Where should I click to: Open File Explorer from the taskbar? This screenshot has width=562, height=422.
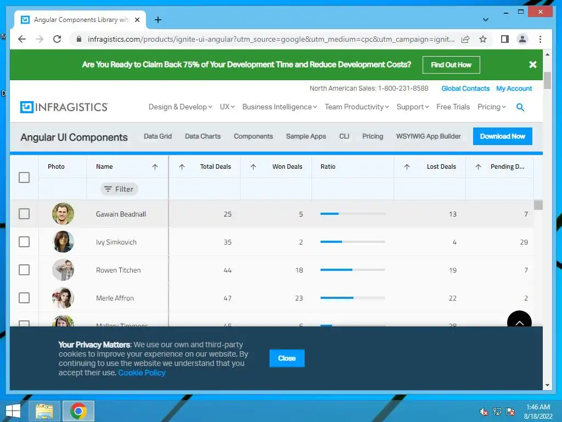click(44, 411)
